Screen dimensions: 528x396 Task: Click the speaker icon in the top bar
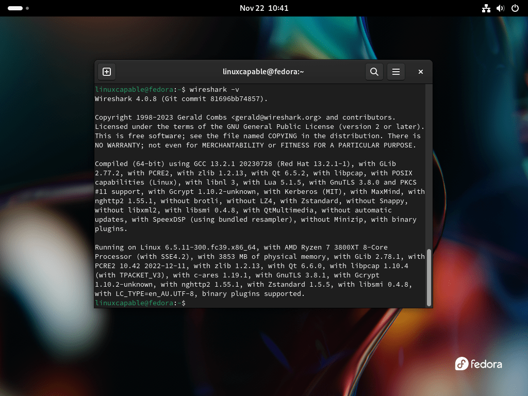(x=500, y=8)
